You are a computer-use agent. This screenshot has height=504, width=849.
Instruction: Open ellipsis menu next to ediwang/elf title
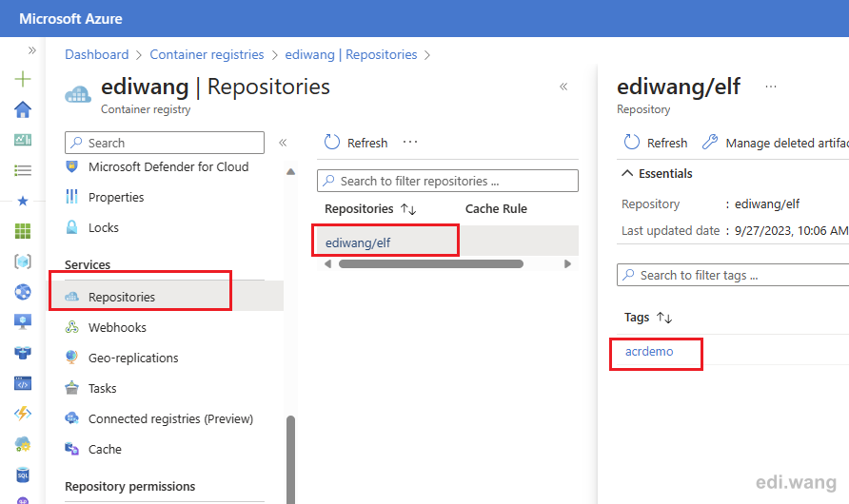[x=771, y=87]
